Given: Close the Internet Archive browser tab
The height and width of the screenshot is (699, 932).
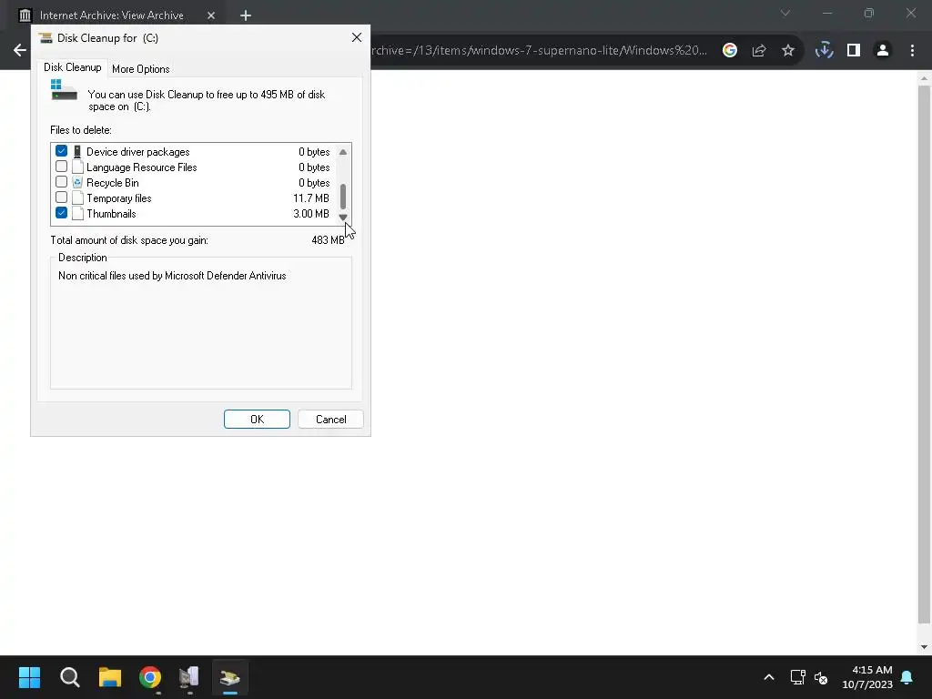Looking at the screenshot, I should pyautogui.click(x=211, y=15).
